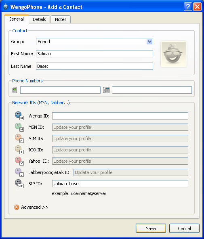This screenshot has height=239, width=204.
Task: Expand the Advanced >> section
Action: pyautogui.click(x=35, y=207)
